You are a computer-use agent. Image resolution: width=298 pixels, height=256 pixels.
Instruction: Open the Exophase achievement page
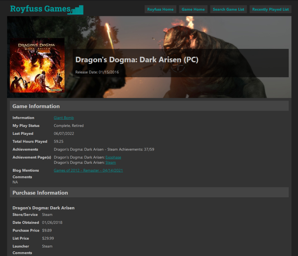point(113,157)
